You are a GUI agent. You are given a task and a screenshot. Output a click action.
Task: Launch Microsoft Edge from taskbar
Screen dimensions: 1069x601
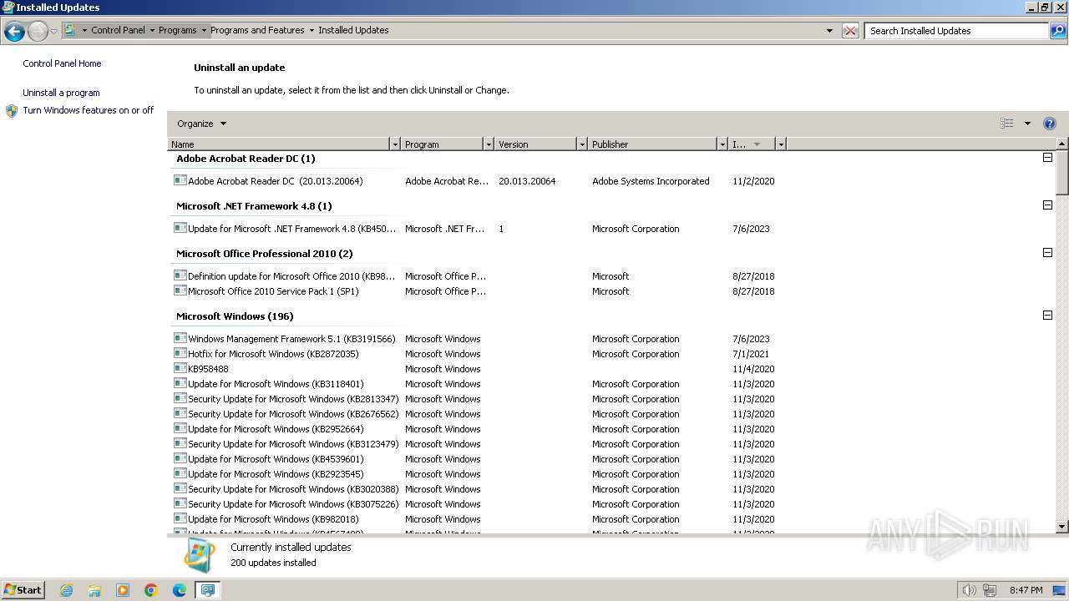tap(180, 590)
